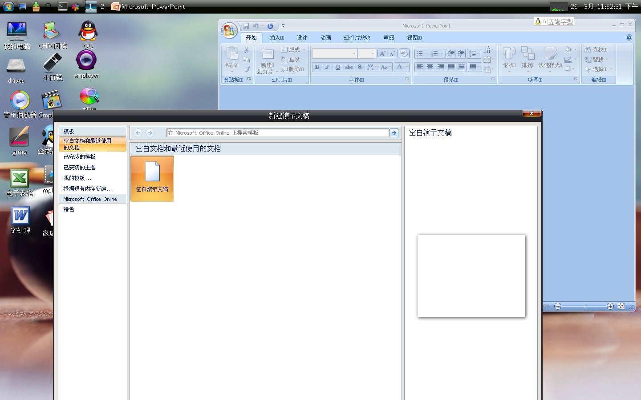Click the forward arrow in New Presentation dialog
Image resolution: width=641 pixels, height=400 pixels.
pos(150,133)
